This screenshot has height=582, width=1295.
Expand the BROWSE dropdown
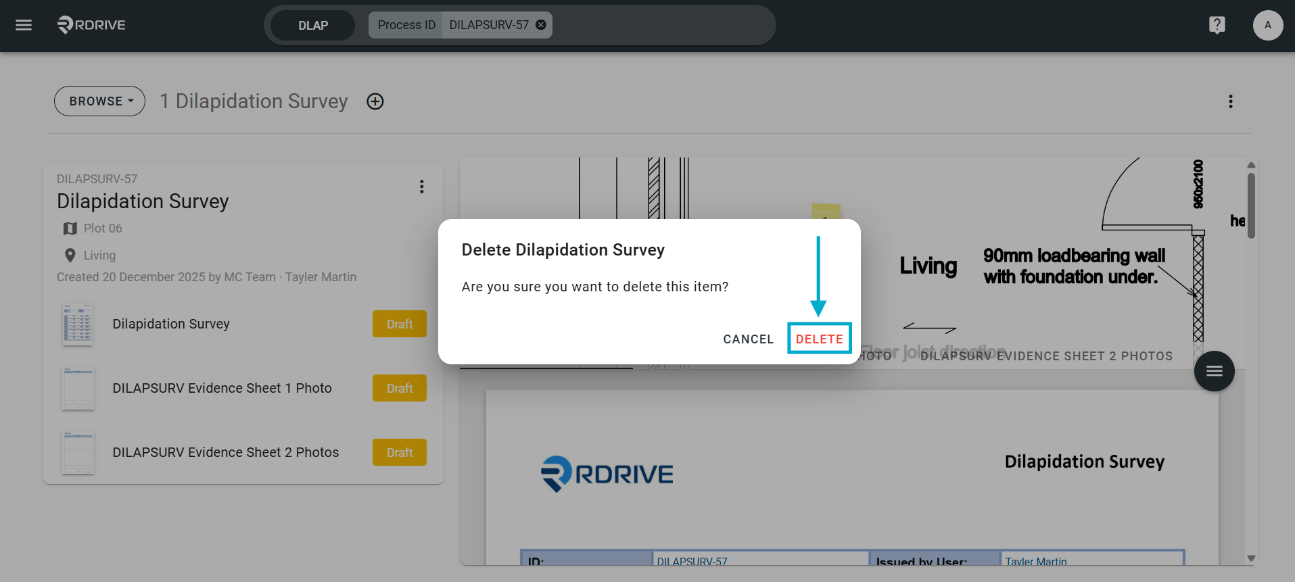coord(100,101)
